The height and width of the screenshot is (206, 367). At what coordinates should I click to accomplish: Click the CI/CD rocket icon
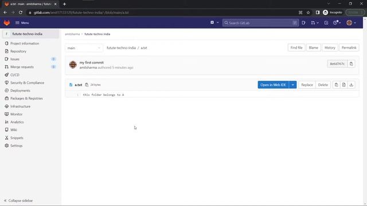click(6, 75)
